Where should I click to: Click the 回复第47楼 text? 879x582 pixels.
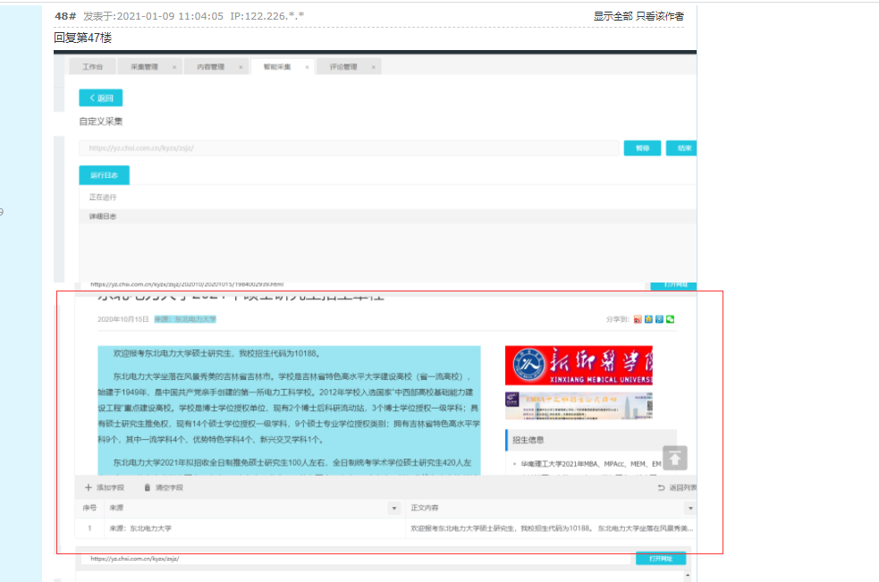83,38
